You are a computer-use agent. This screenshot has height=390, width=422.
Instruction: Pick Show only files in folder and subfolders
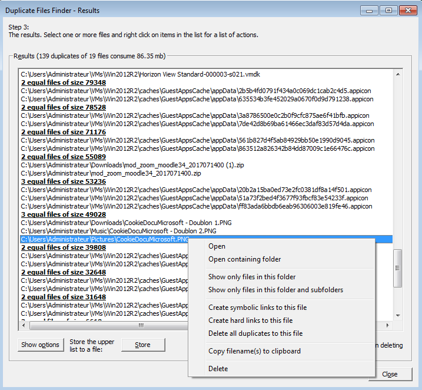(275, 290)
